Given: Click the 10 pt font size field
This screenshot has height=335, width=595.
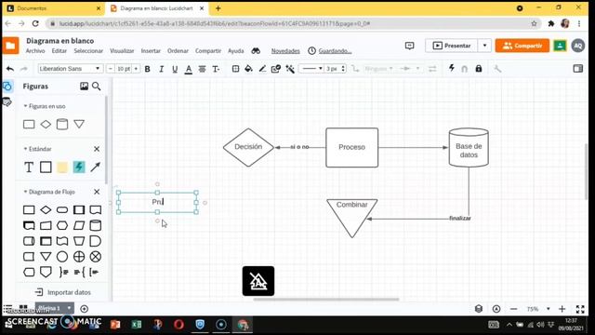Looking at the screenshot, I should [124, 69].
